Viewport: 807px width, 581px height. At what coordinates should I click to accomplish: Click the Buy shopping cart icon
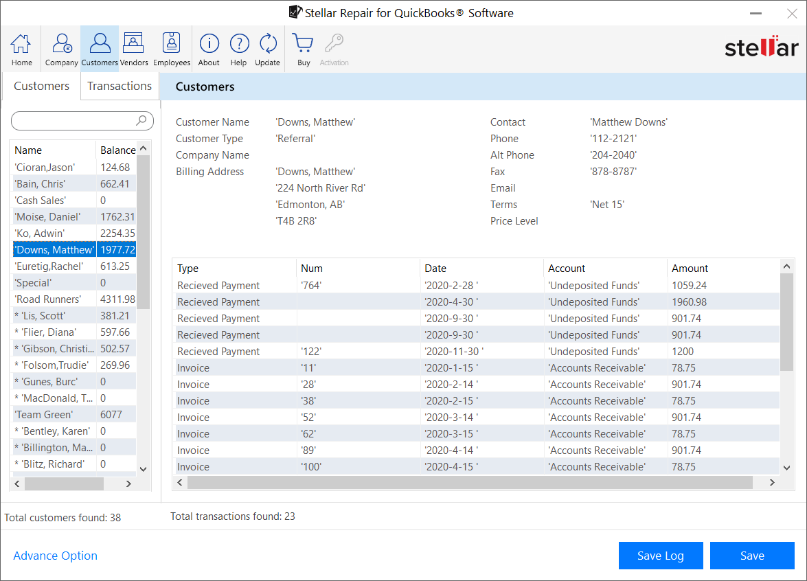click(x=303, y=49)
